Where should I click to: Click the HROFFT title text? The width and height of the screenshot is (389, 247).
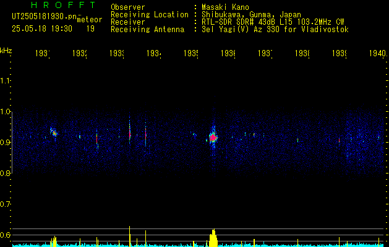(x=64, y=5)
